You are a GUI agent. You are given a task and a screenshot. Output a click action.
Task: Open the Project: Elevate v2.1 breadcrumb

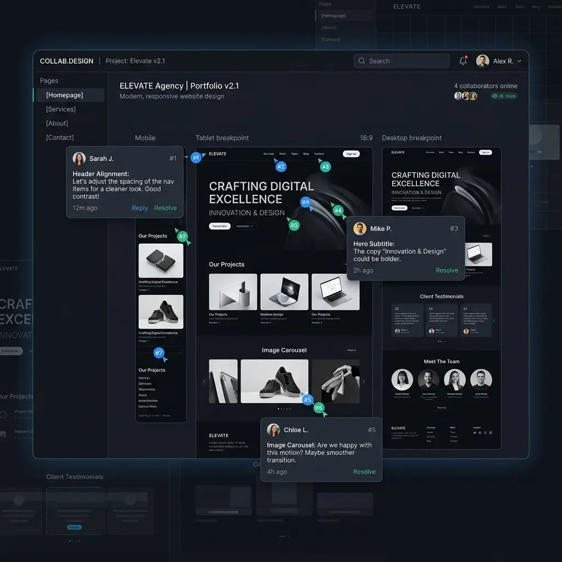135,61
